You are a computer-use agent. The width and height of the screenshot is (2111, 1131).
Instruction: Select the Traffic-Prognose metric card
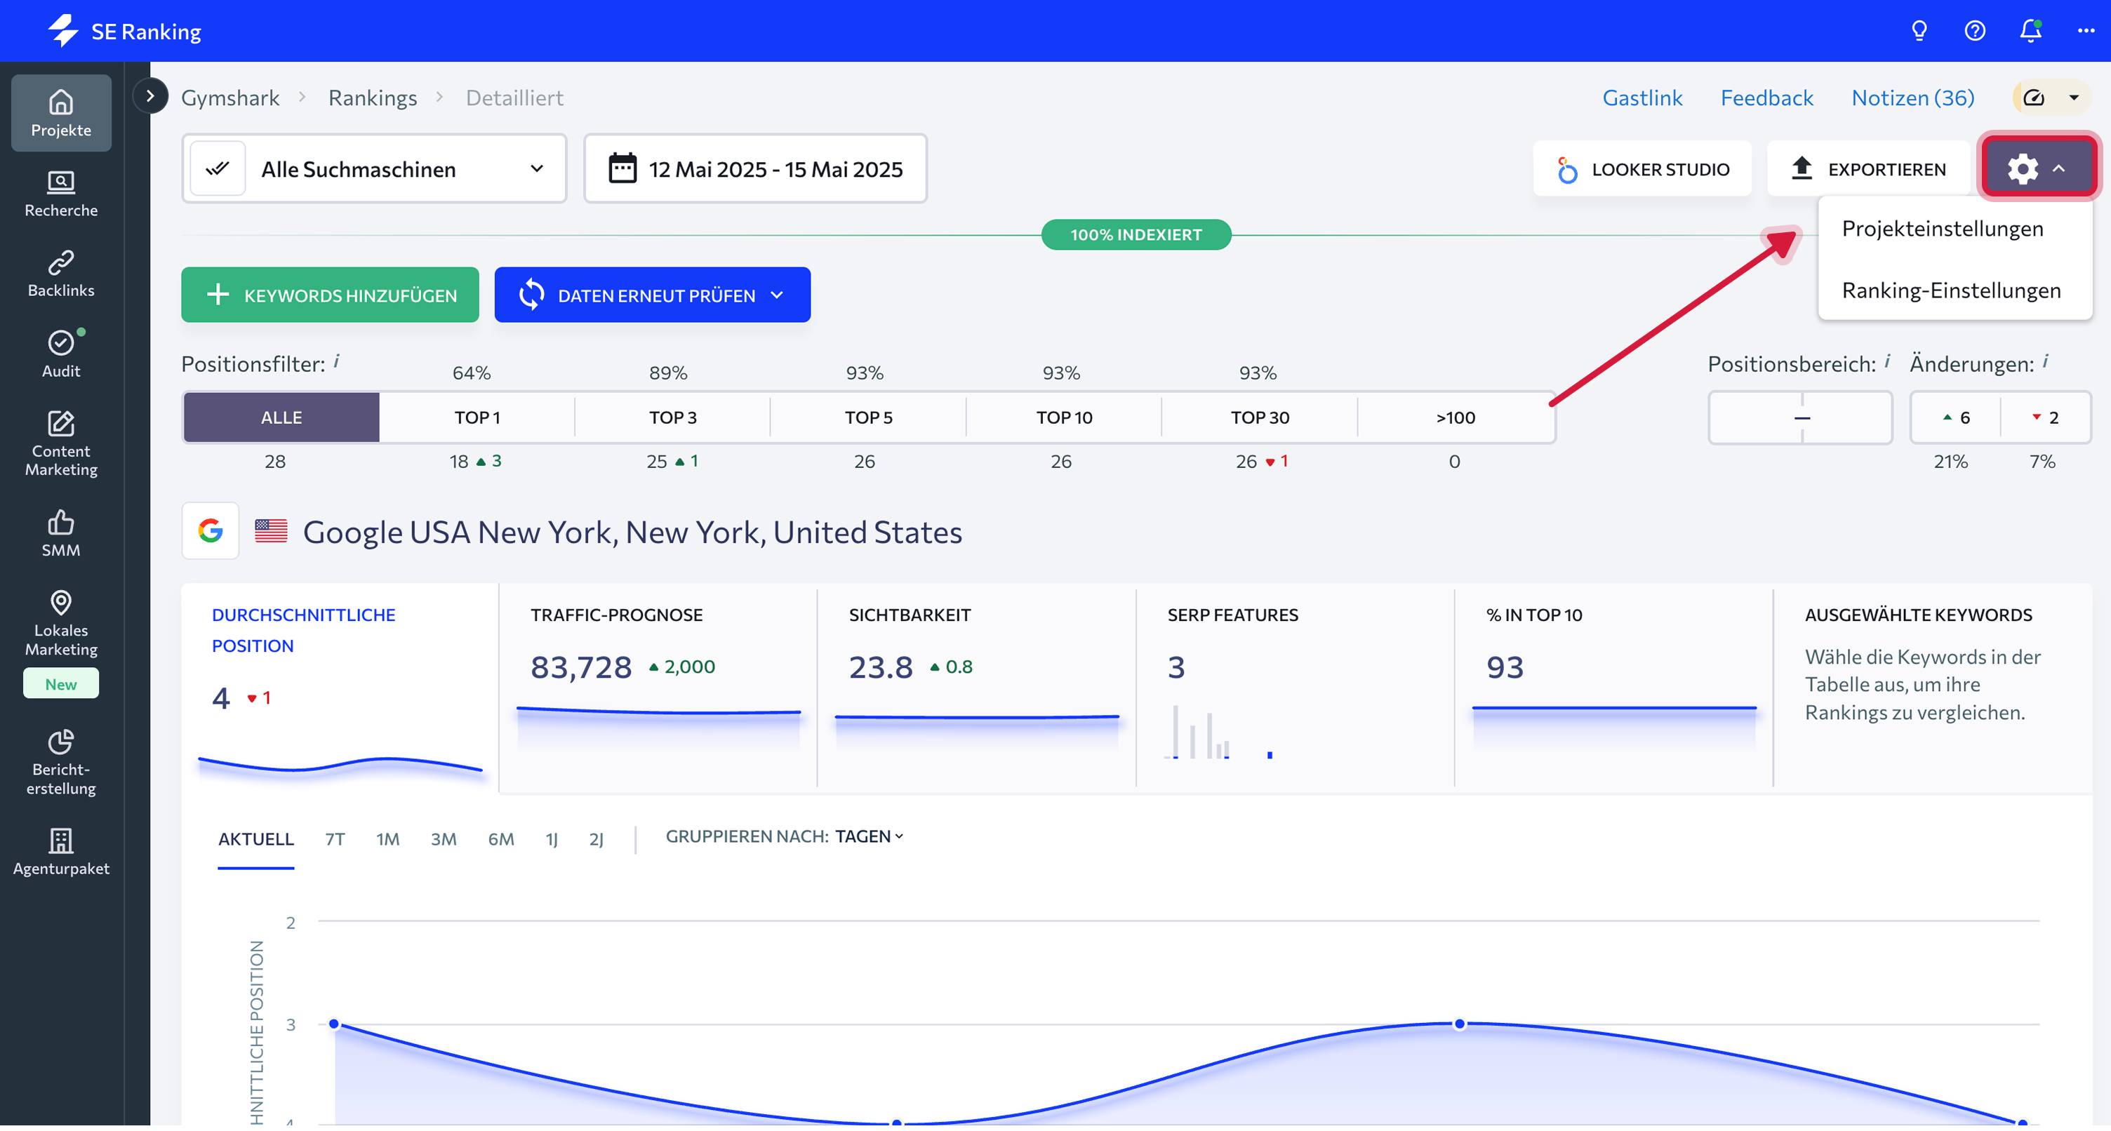(x=658, y=689)
